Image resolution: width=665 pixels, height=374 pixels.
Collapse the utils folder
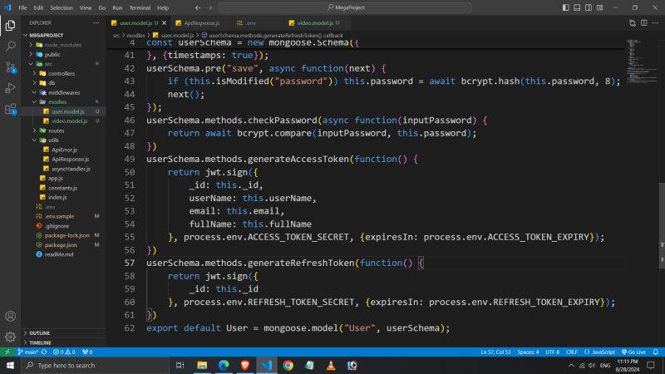52,140
